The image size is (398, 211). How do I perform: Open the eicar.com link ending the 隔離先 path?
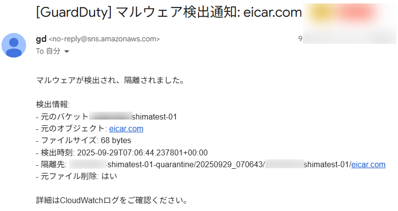(x=368, y=164)
